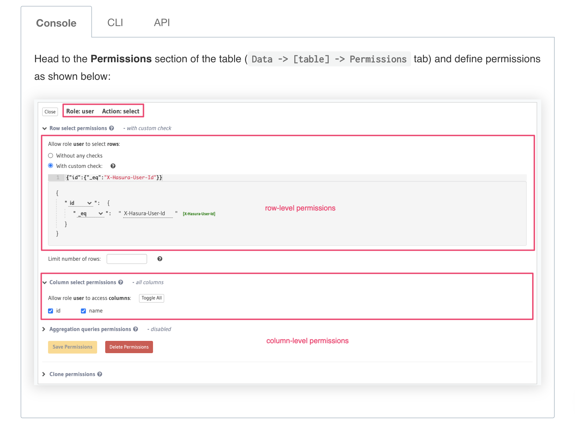Click the Delete Permissions button
The height and width of the screenshot is (429, 575).
[129, 347]
